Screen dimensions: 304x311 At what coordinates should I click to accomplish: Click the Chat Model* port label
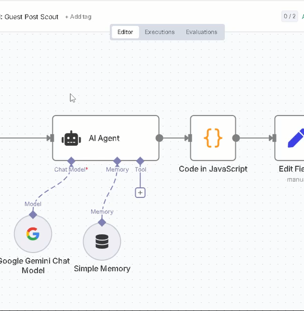click(71, 169)
